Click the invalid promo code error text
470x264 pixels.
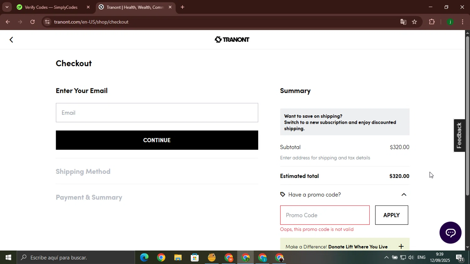click(x=317, y=229)
